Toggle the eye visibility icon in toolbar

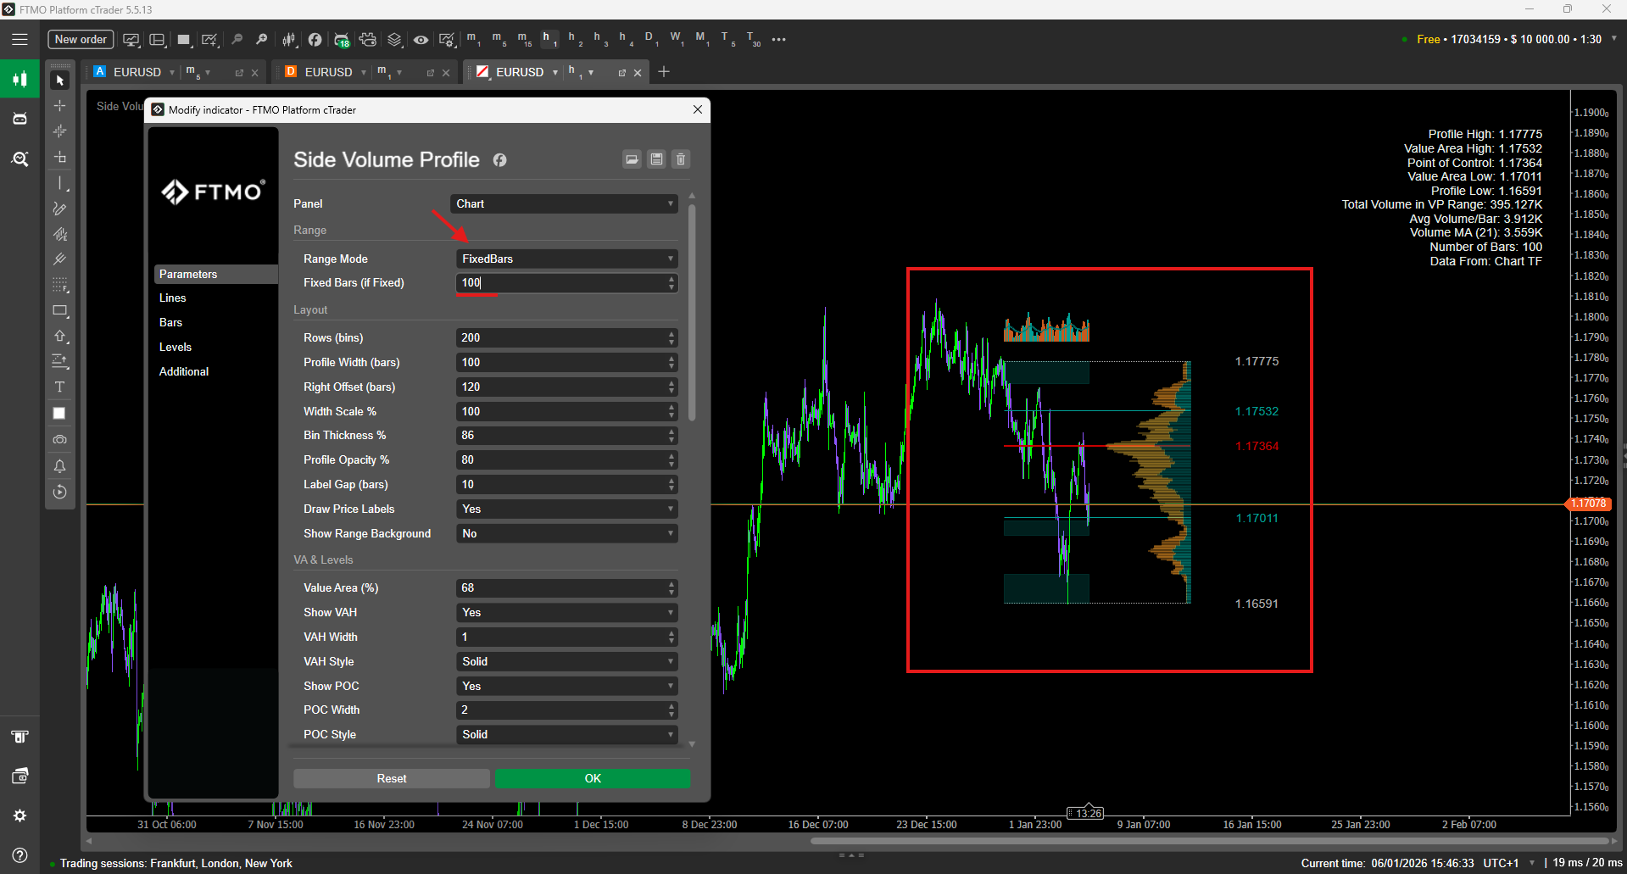click(x=421, y=40)
